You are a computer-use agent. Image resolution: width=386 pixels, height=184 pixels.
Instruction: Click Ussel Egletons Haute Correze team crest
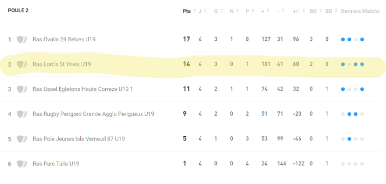click(21, 89)
